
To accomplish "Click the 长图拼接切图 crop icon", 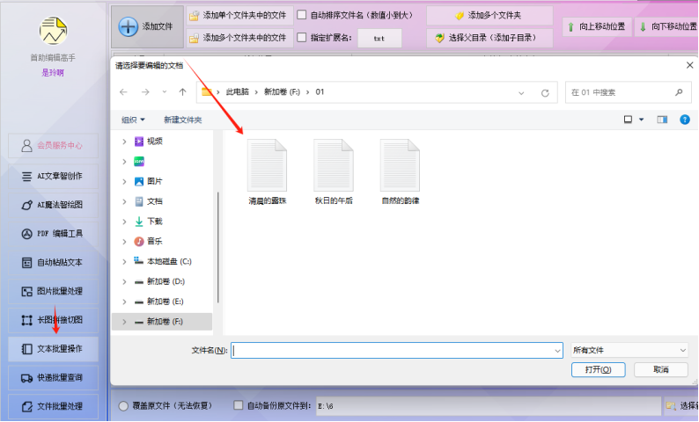I will (26, 320).
